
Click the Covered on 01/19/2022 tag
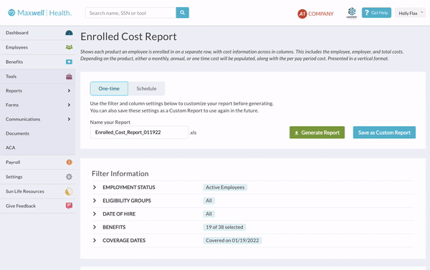point(232,241)
